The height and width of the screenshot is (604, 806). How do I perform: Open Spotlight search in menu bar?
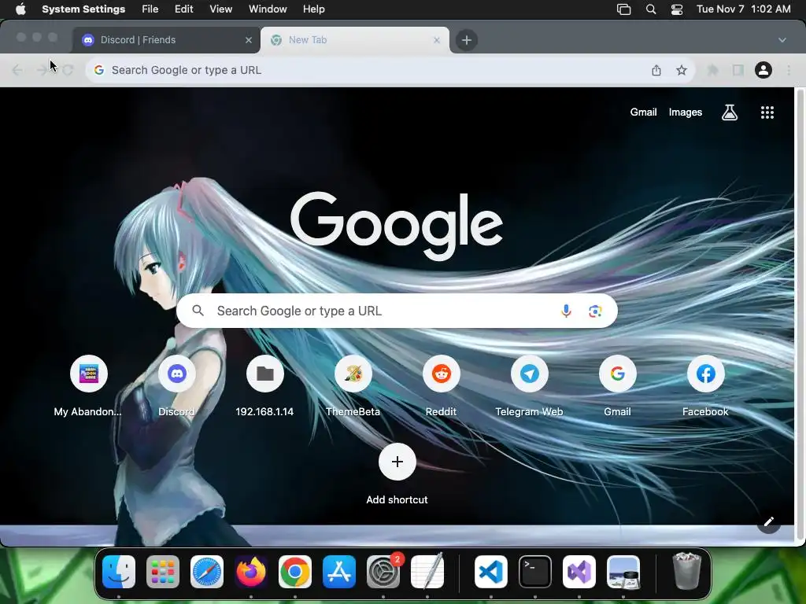(650, 9)
